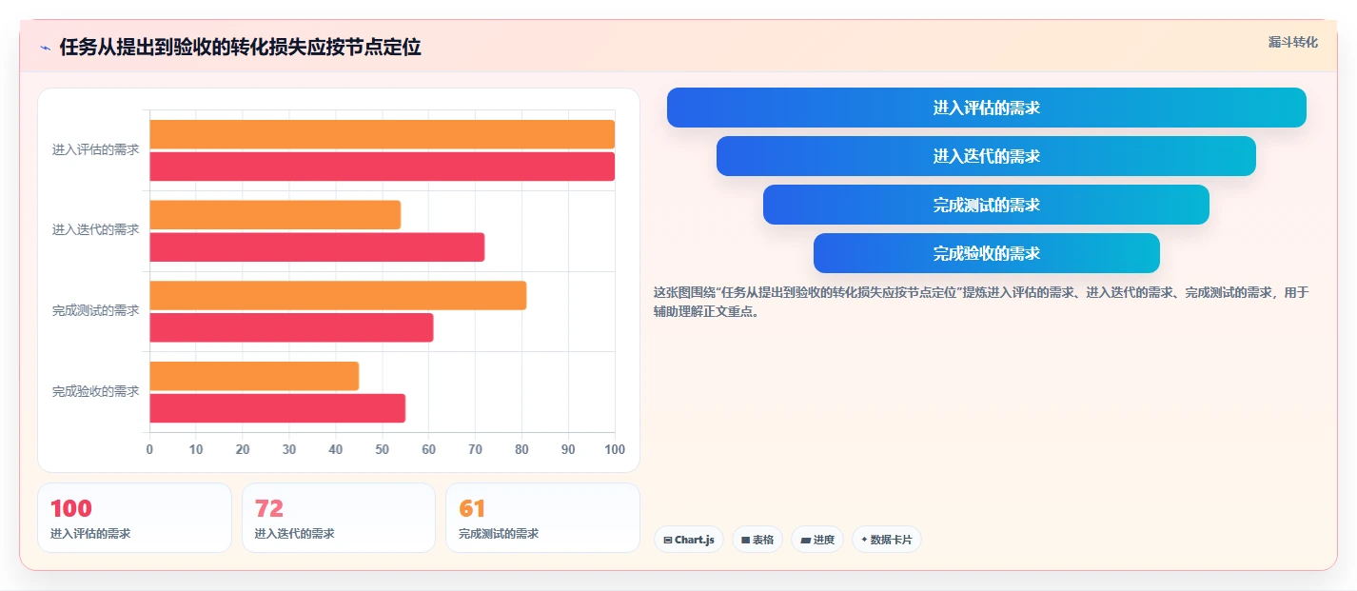Viewport: 1357px width, 591px height.
Task: Click the red bar for 完成验收的需求
Action: pyautogui.click(x=277, y=408)
